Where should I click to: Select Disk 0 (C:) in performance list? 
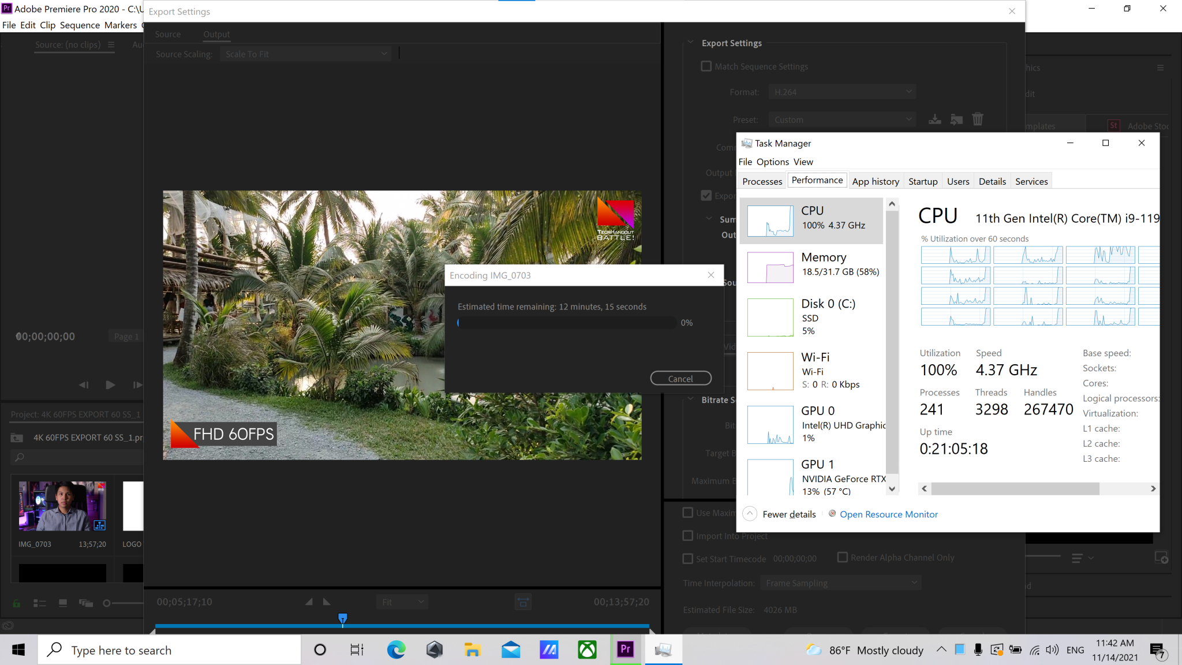[x=811, y=316]
